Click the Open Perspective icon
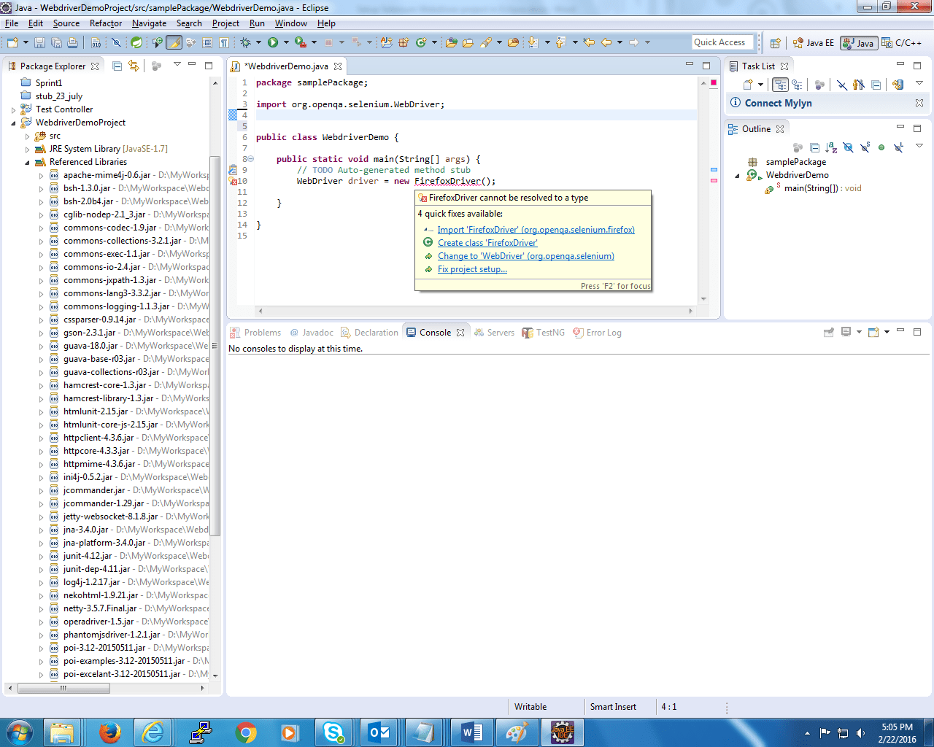Screen dimensions: 934x747 [776, 43]
